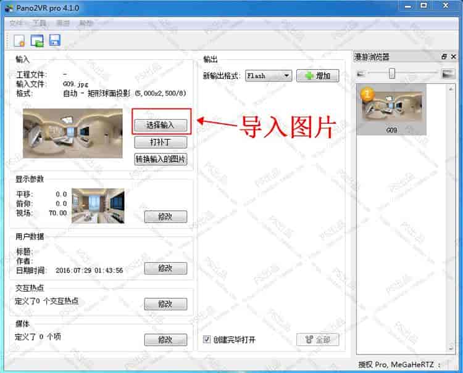Open the menu between 工具 and 帮助

pos(63,23)
